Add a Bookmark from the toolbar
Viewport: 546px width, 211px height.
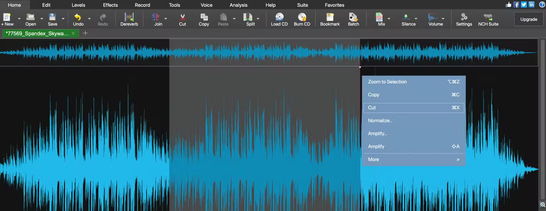click(330, 17)
